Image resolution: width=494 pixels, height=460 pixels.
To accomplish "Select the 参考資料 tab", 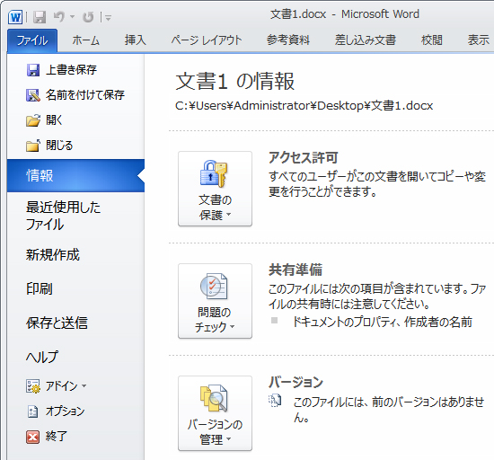I will (288, 40).
